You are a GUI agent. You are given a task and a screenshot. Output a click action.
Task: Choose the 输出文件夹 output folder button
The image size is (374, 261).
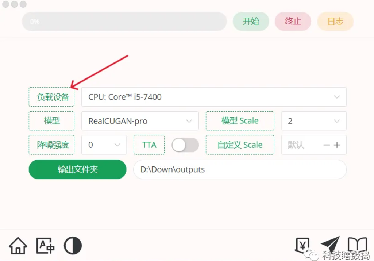tap(77, 169)
